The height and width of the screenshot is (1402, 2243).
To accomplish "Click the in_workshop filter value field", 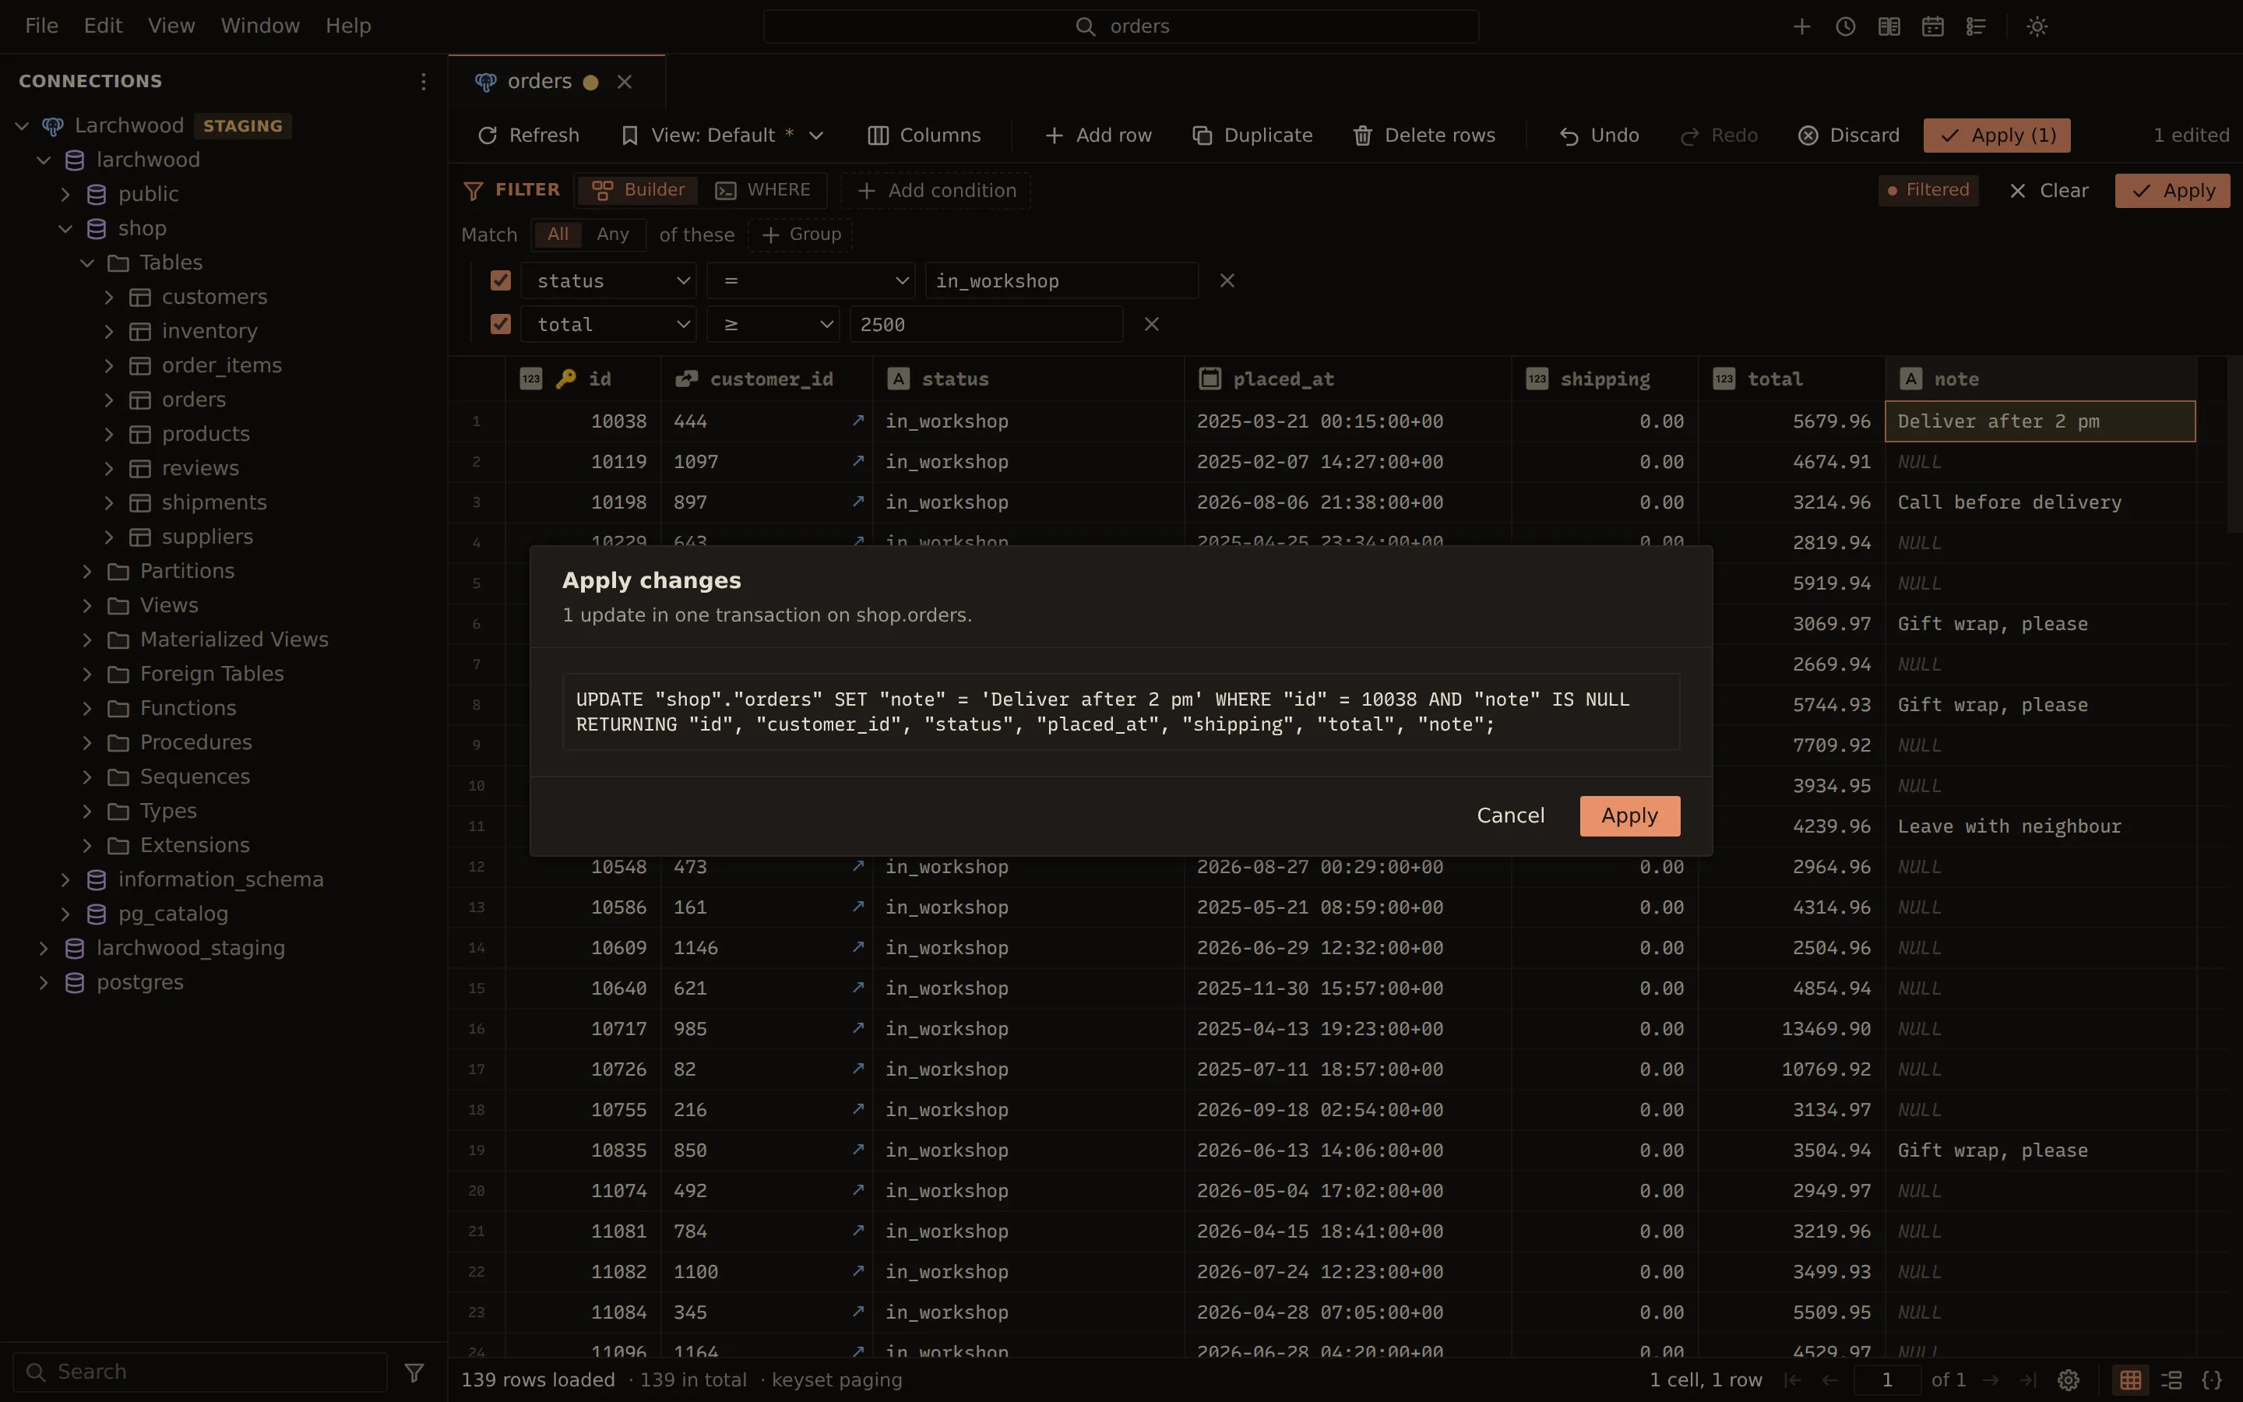I will pyautogui.click(x=1062, y=280).
